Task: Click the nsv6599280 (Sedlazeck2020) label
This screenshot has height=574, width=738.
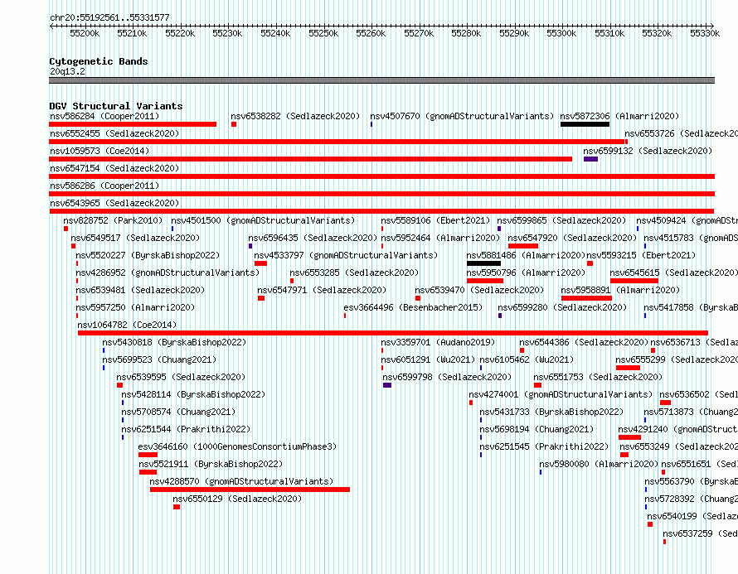Action: 562,307
